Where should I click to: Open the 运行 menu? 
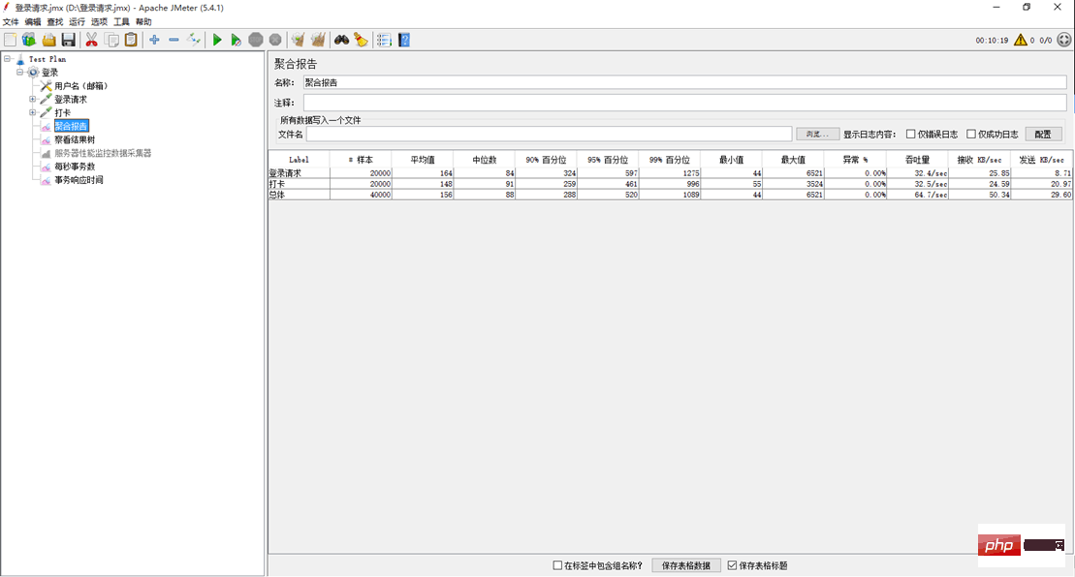[x=76, y=21]
